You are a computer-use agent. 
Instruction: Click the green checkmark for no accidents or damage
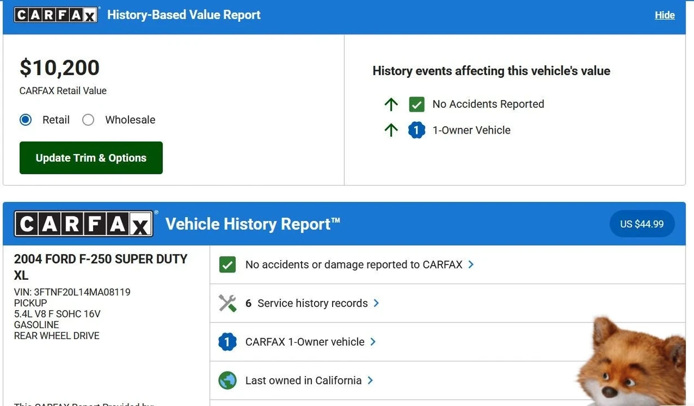(227, 264)
